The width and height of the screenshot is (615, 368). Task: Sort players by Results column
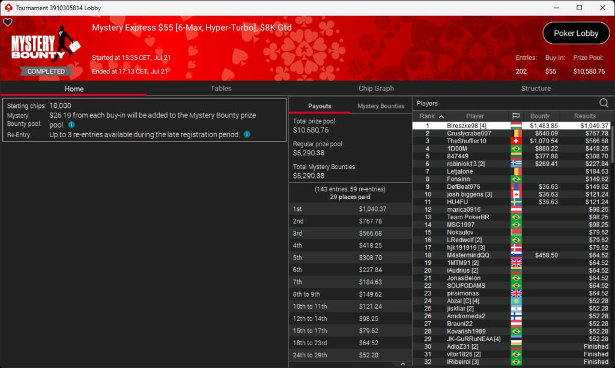coord(584,116)
